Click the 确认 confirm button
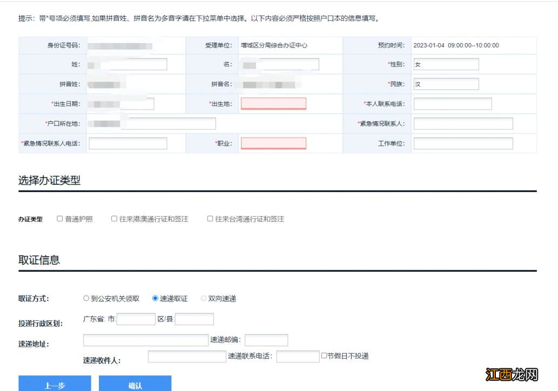The image size is (558, 391). 134,384
